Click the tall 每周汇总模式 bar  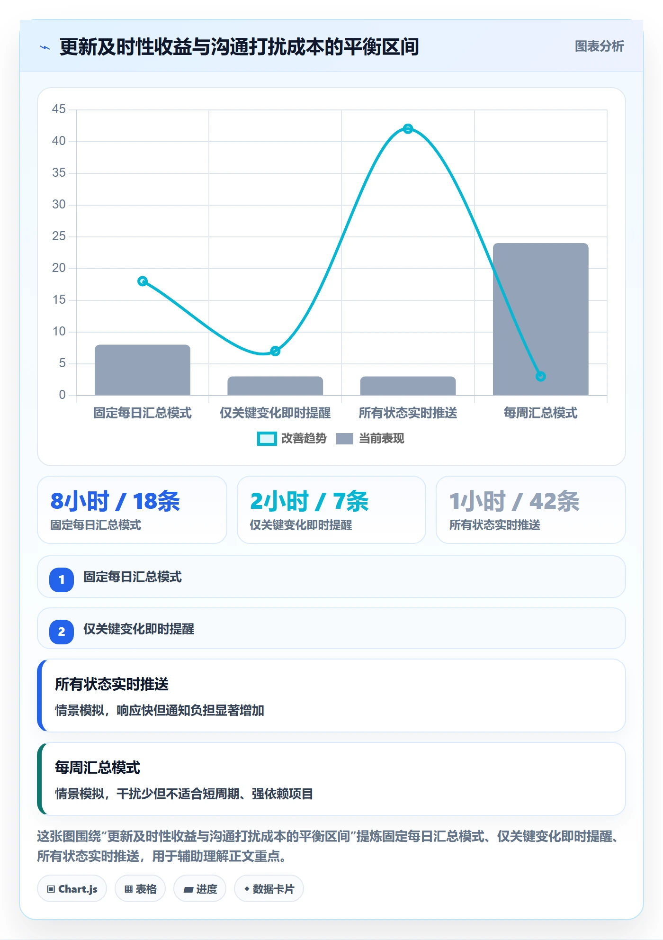pyautogui.click(x=540, y=319)
